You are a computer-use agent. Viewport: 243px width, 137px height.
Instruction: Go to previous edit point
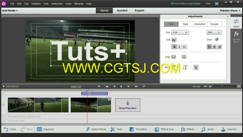[107, 86]
